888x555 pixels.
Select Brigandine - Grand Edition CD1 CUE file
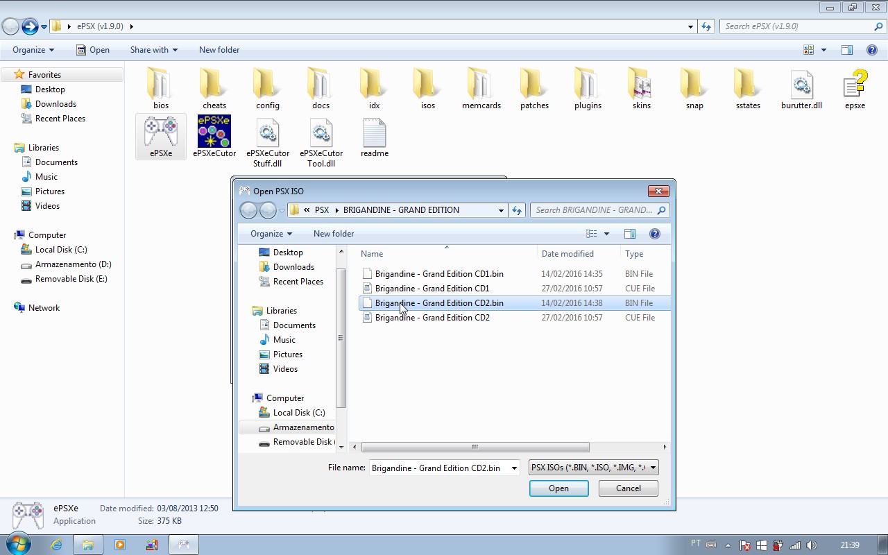(432, 289)
